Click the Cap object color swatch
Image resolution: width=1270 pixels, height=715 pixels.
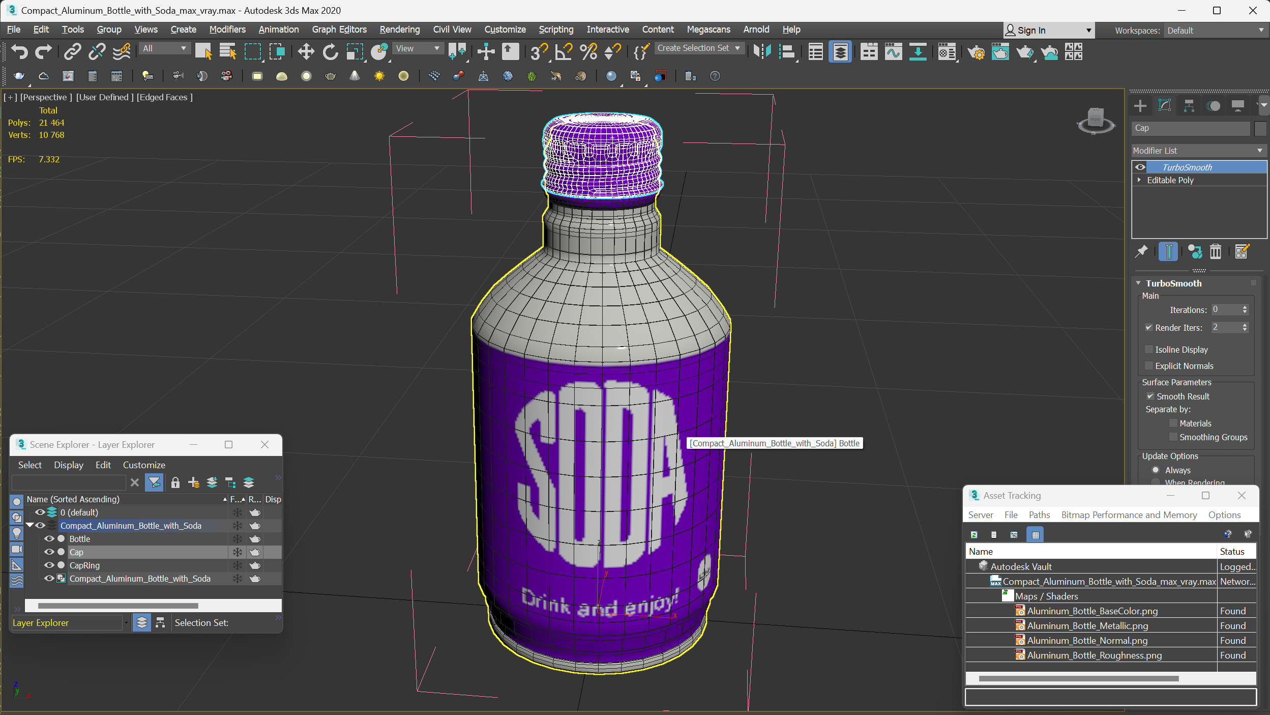point(1260,129)
